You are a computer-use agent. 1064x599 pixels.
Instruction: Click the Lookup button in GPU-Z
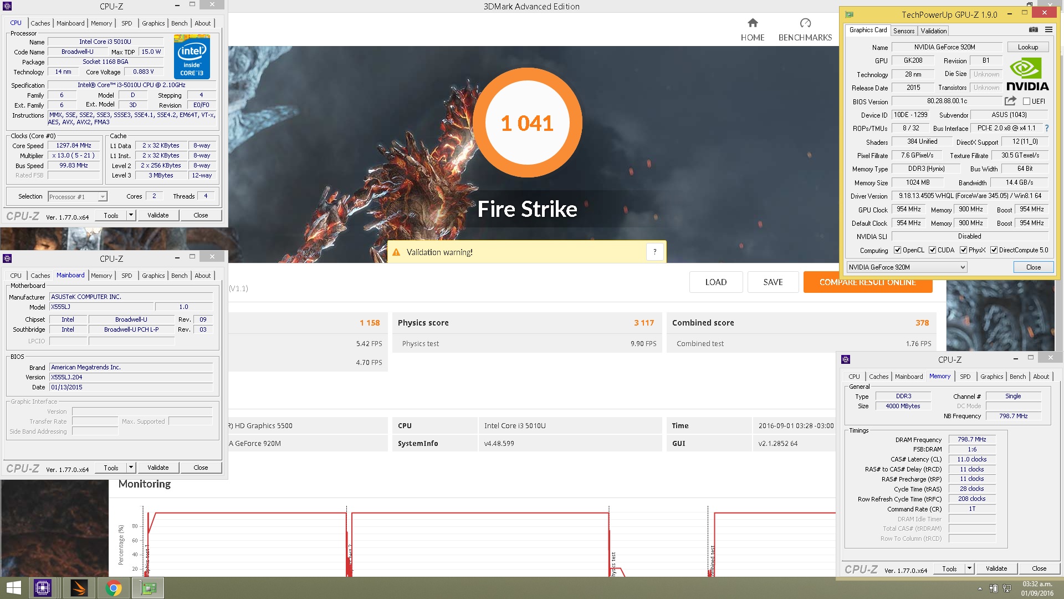1027,47
